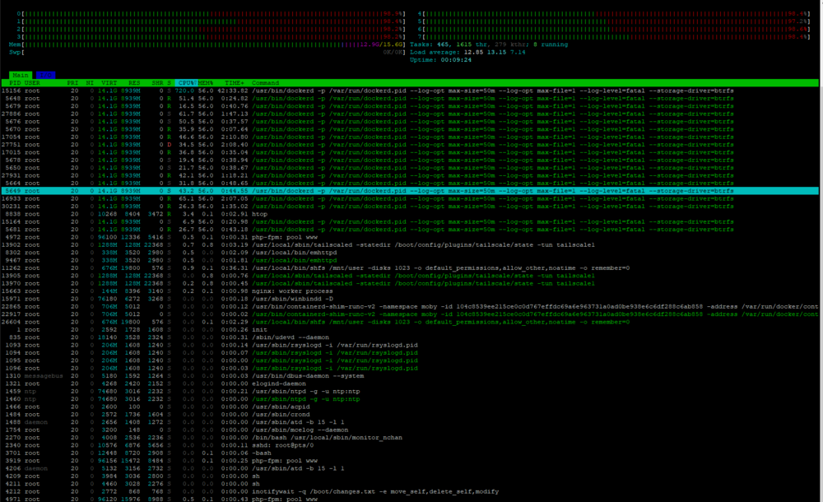Select nginx worker process row
The width and height of the screenshot is (823, 502).
click(x=409, y=291)
